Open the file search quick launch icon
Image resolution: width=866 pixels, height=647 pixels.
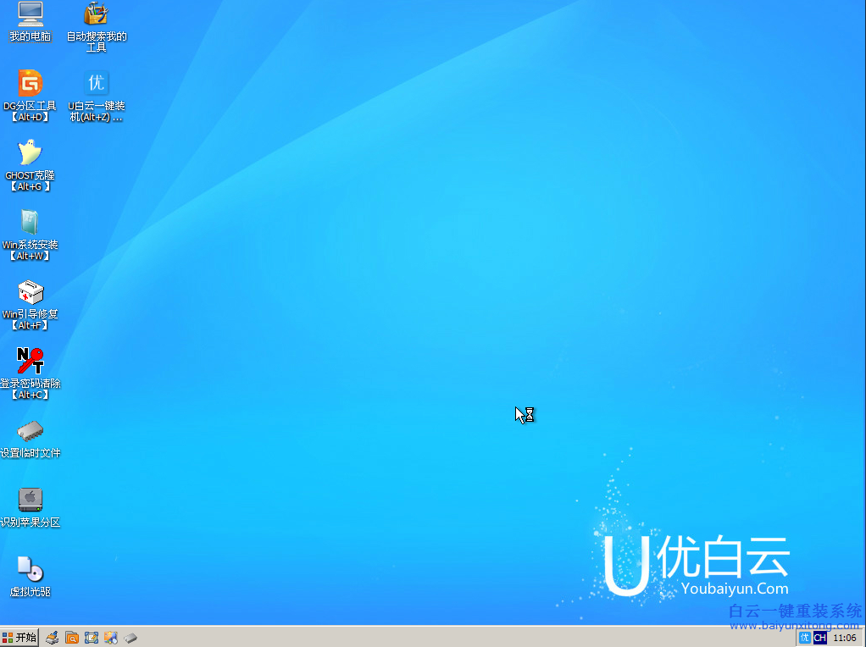[x=71, y=637]
